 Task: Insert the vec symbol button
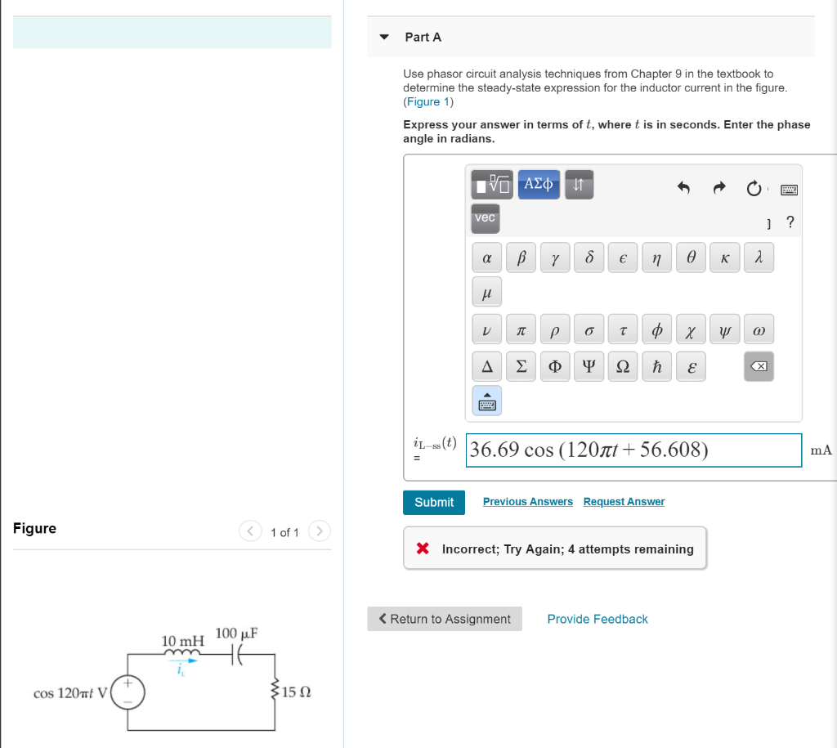pyautogui.click(x=485, y=218)
